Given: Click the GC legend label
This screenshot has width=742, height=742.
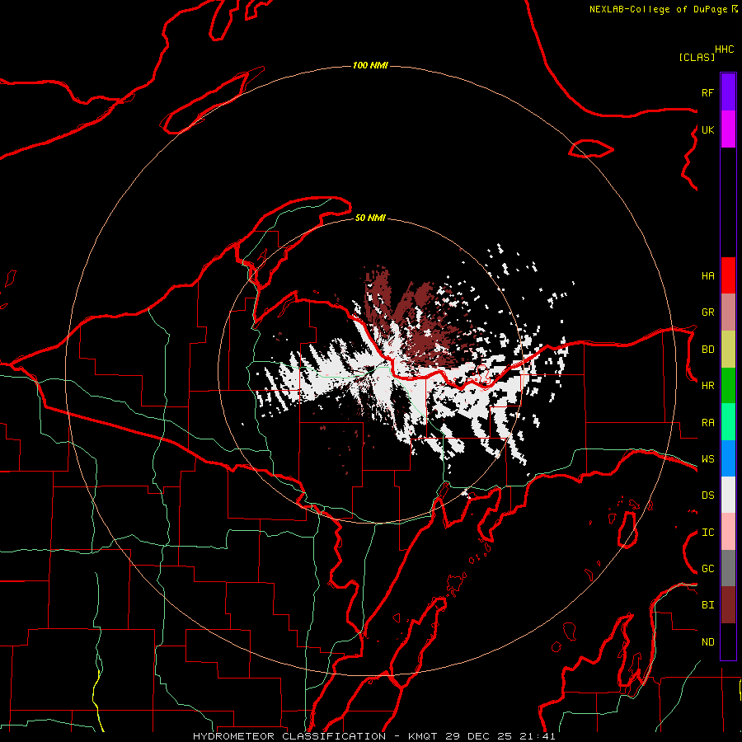Looking at the screenshot, I should click(707, 569).
